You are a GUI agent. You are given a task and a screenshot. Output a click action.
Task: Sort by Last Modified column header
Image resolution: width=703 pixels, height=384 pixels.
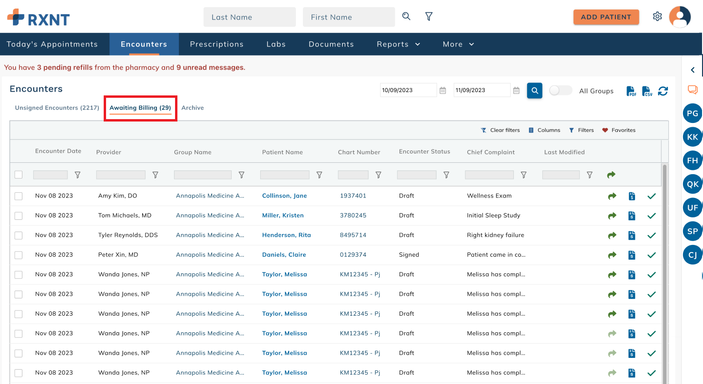(564, 152)
